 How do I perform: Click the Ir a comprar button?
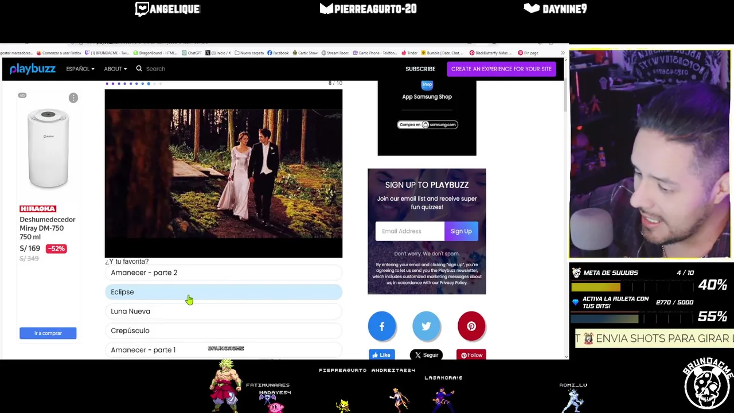[48, 333]
